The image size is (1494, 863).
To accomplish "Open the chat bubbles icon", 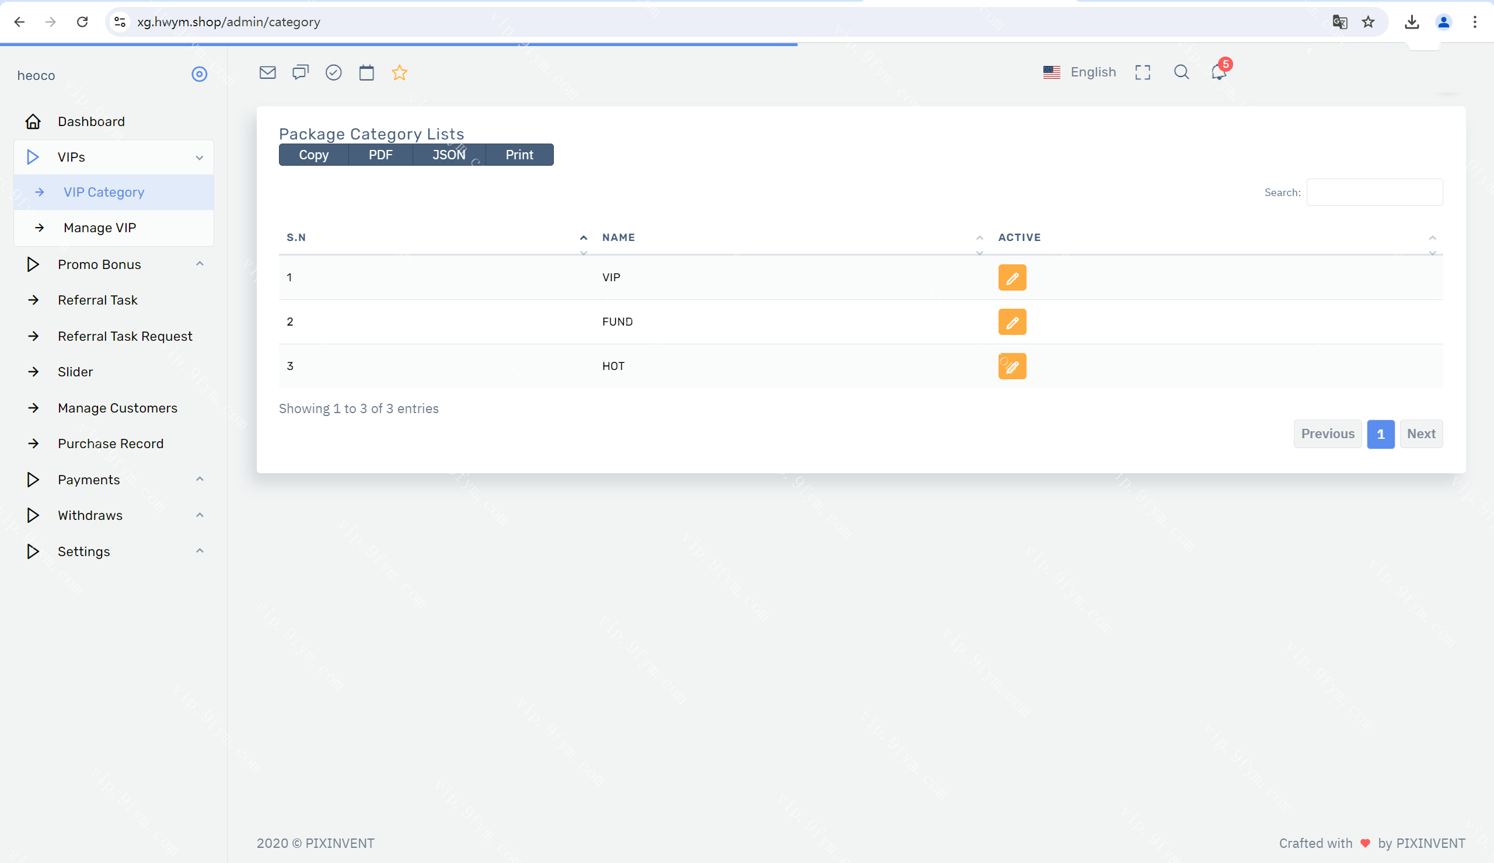I will click(x=301, y=72).
